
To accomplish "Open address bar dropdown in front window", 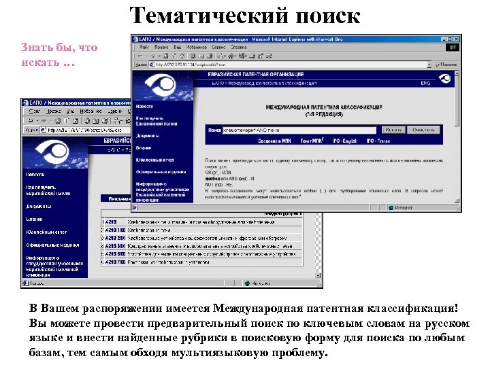I will point(429,65).
